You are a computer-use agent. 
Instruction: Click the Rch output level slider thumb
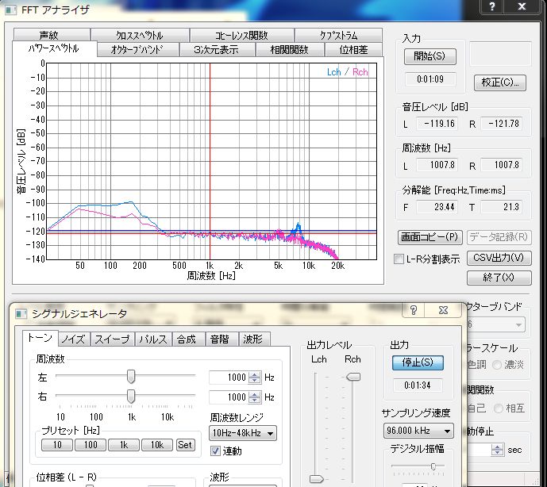pos(353,377)
